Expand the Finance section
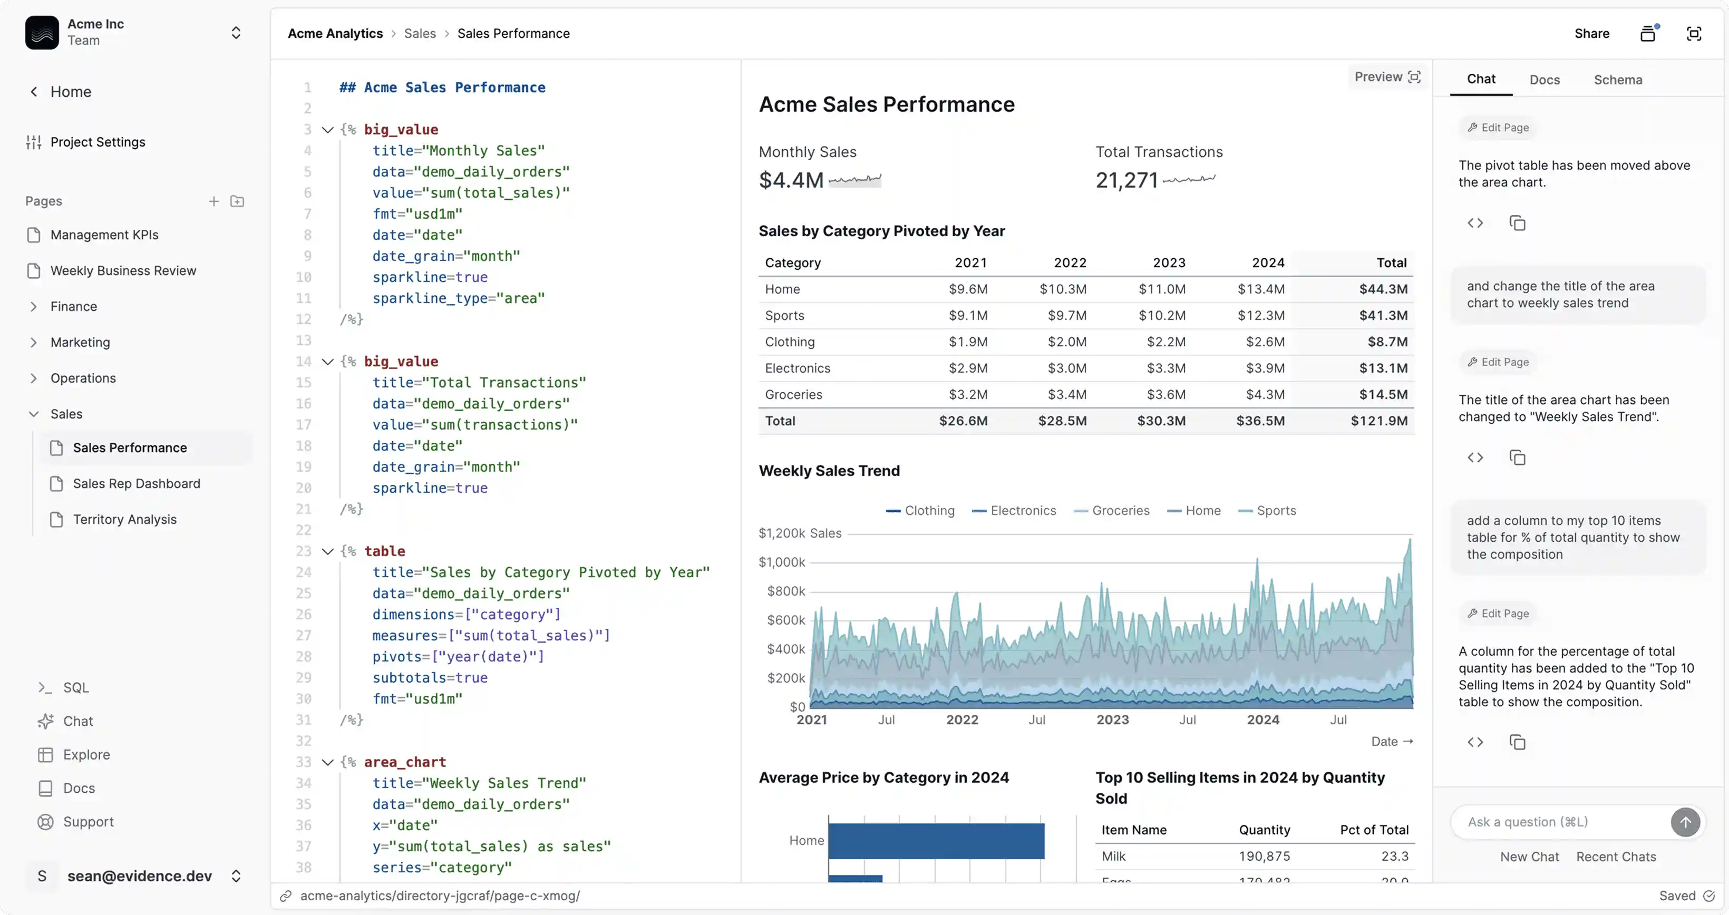Viewport: 1729px width, 915px height. 34,306
